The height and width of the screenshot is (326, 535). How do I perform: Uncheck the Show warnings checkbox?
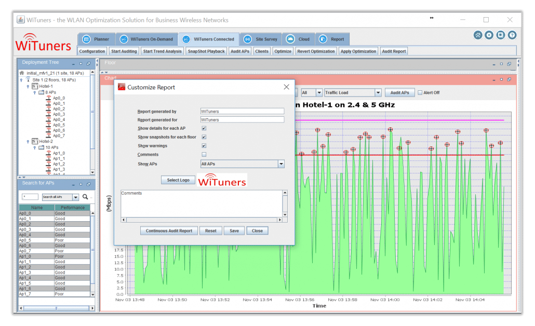click(x=204, y=145)
